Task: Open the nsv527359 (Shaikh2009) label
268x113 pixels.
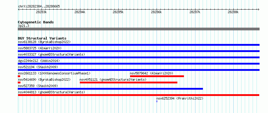Action: pos(38,86)
